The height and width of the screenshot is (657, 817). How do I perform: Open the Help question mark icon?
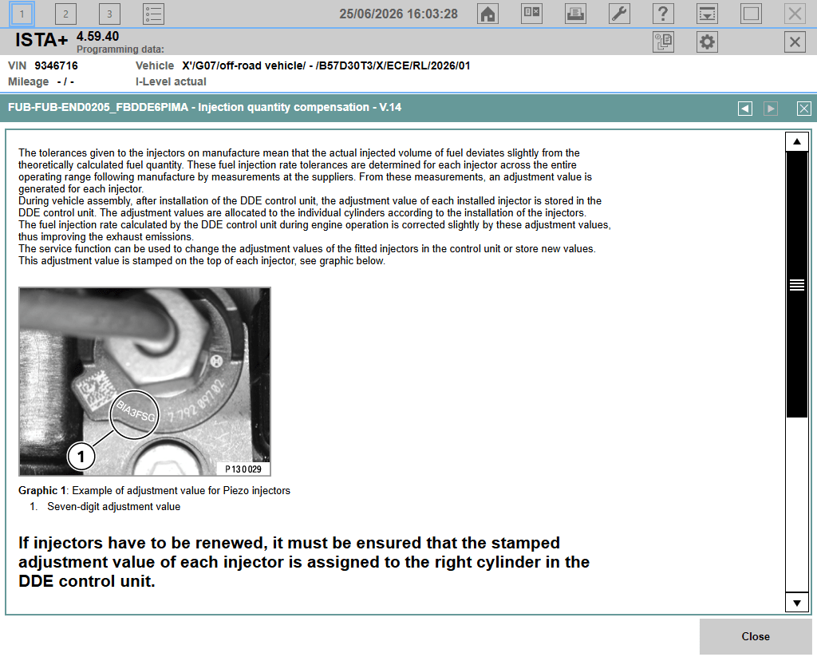[x=663, y=14]
